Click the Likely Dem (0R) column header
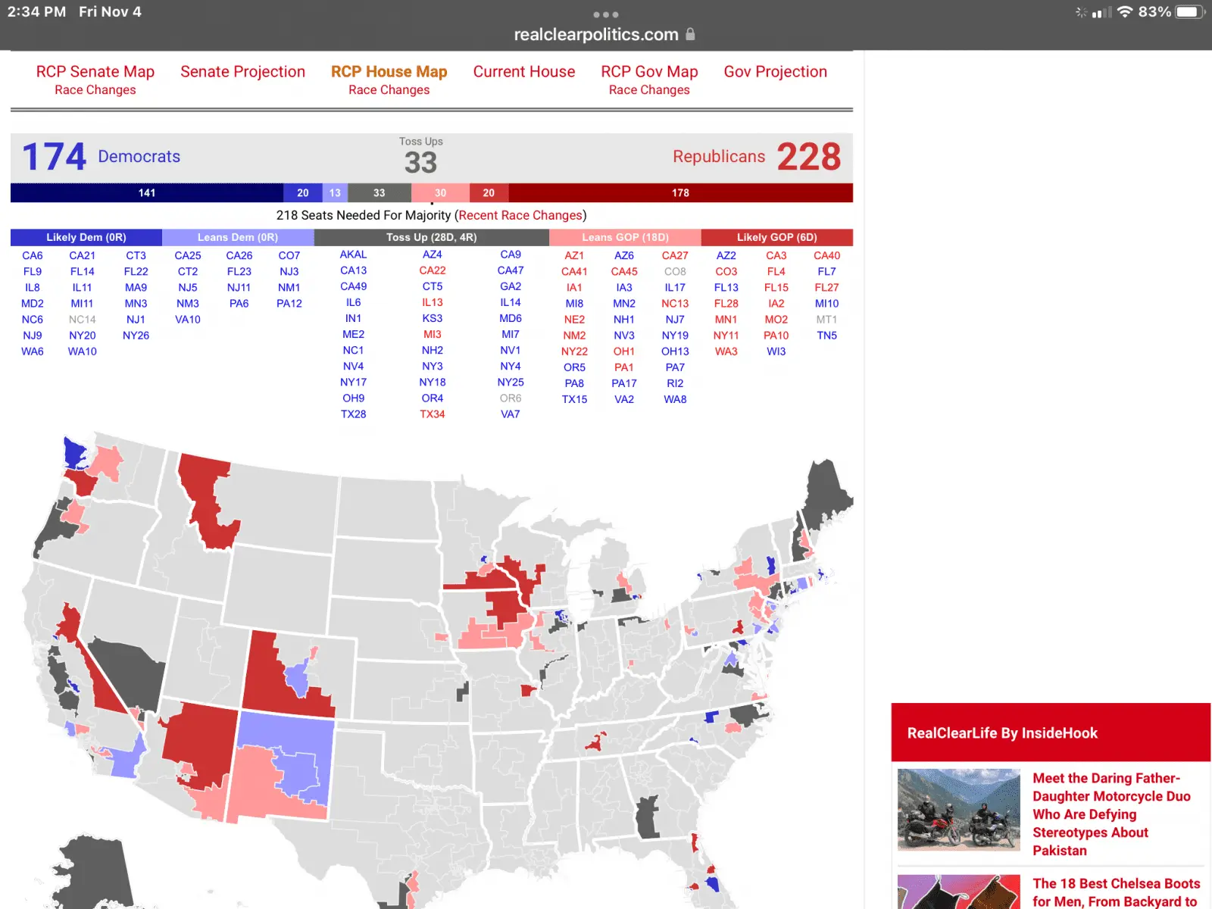Viewport: 1212px width, 909px height. click(86, 237)
